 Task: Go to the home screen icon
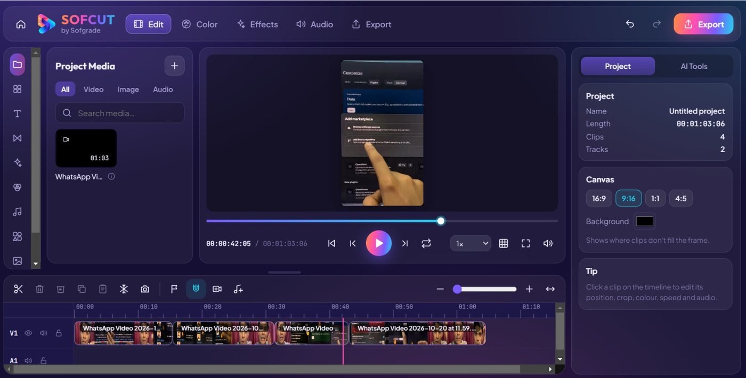click(21, 24)
